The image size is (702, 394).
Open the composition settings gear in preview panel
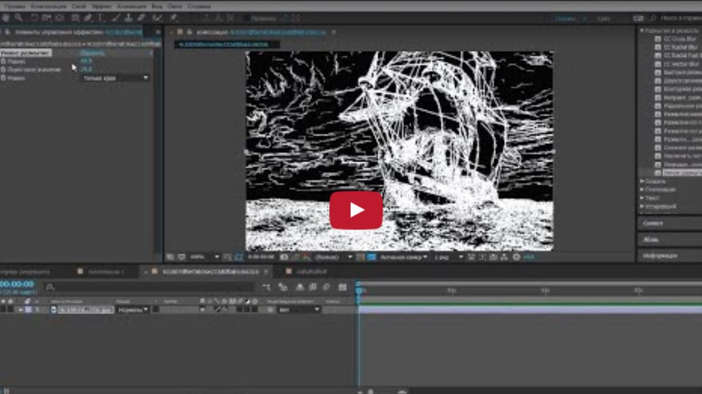[516, 257]
